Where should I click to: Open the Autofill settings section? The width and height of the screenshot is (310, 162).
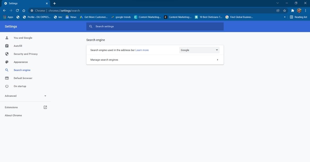click(x=18, y=46)
